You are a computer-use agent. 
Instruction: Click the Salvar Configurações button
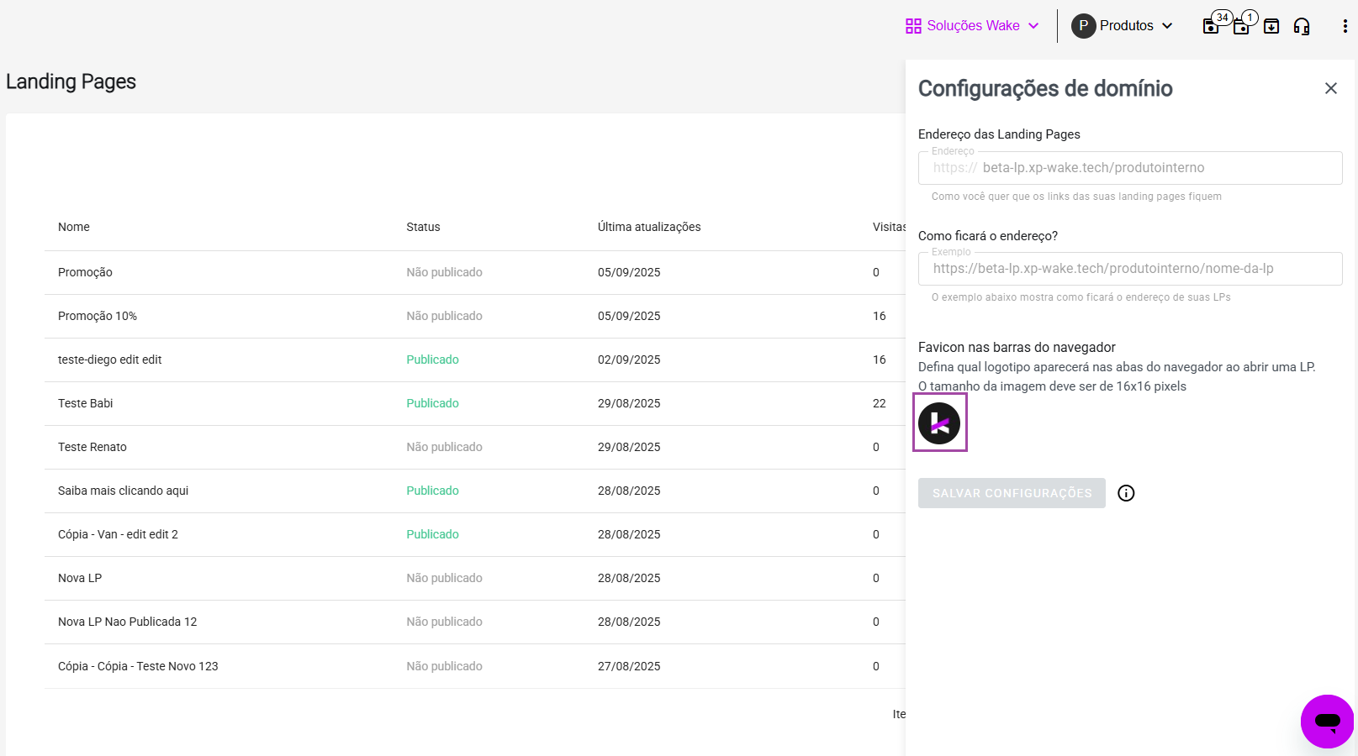pyautogui.click(x=1012, y=493)
